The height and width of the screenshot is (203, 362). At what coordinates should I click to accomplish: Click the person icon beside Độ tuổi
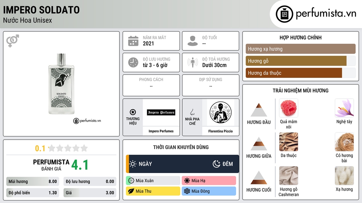pyautogui.click(x=193, y=41)
